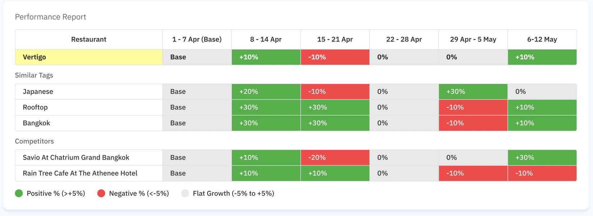Click the gray Flat Growth legend dot

pyautogui.click(x=185, y=193)
